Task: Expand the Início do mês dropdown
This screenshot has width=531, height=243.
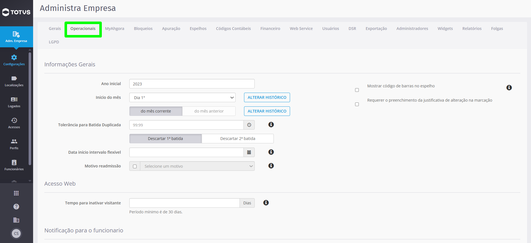Action: (x=182, y=97)
